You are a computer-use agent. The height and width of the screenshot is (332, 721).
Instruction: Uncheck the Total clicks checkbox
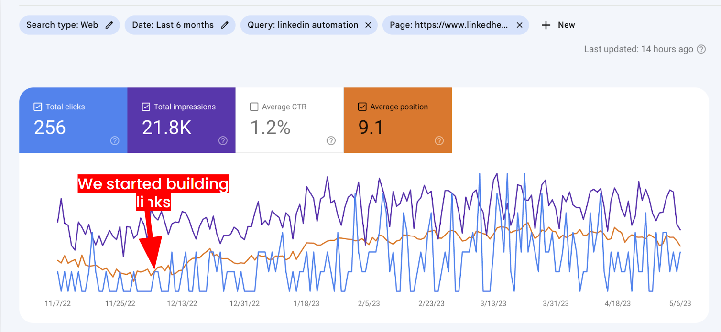tap(38, 107)
